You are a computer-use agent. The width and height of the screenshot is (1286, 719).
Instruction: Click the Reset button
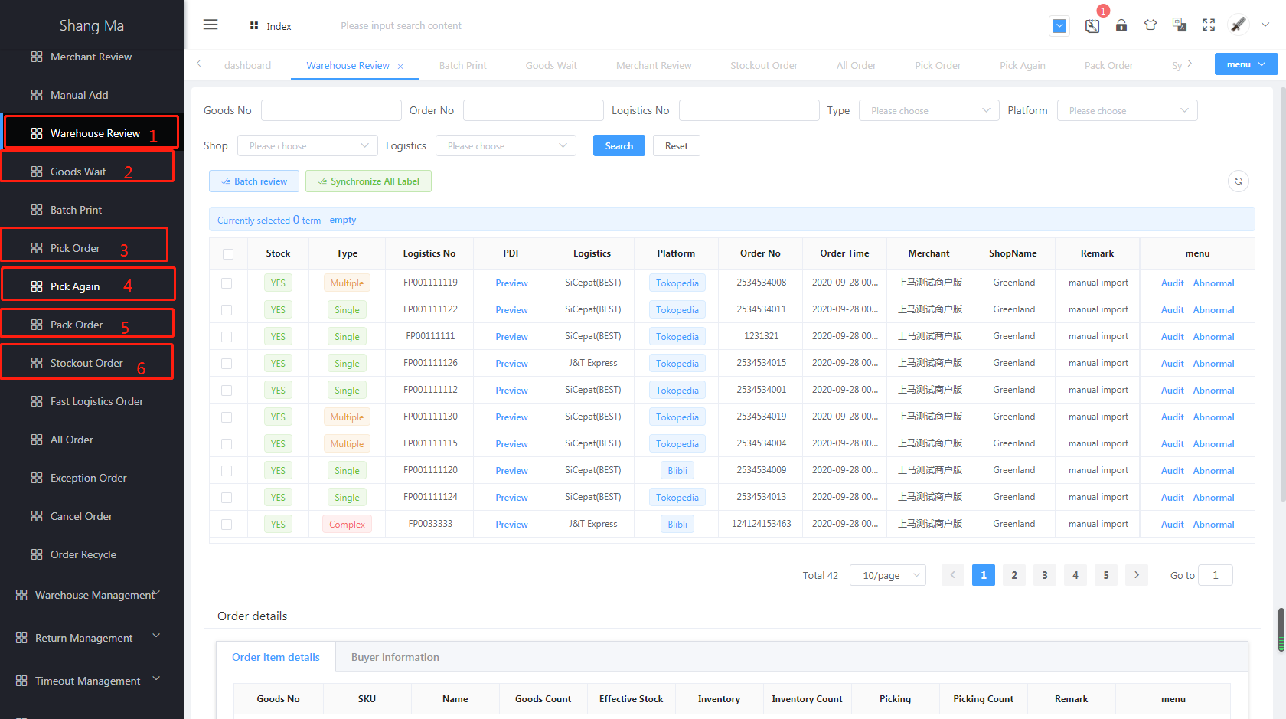coord(676,145)
